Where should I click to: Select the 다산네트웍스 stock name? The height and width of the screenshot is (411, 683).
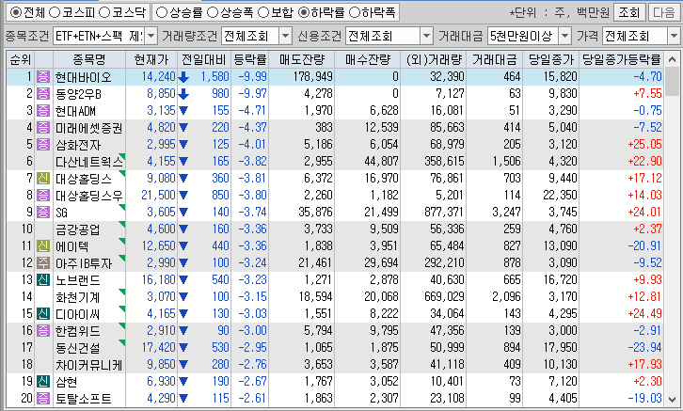click(x=89, y=162)
